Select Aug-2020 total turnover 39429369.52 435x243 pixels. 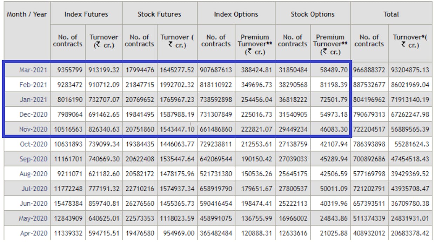click(410, 174)
